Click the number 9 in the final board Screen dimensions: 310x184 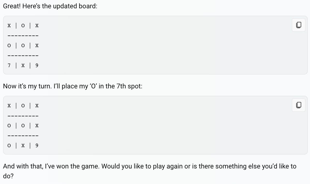37,145
